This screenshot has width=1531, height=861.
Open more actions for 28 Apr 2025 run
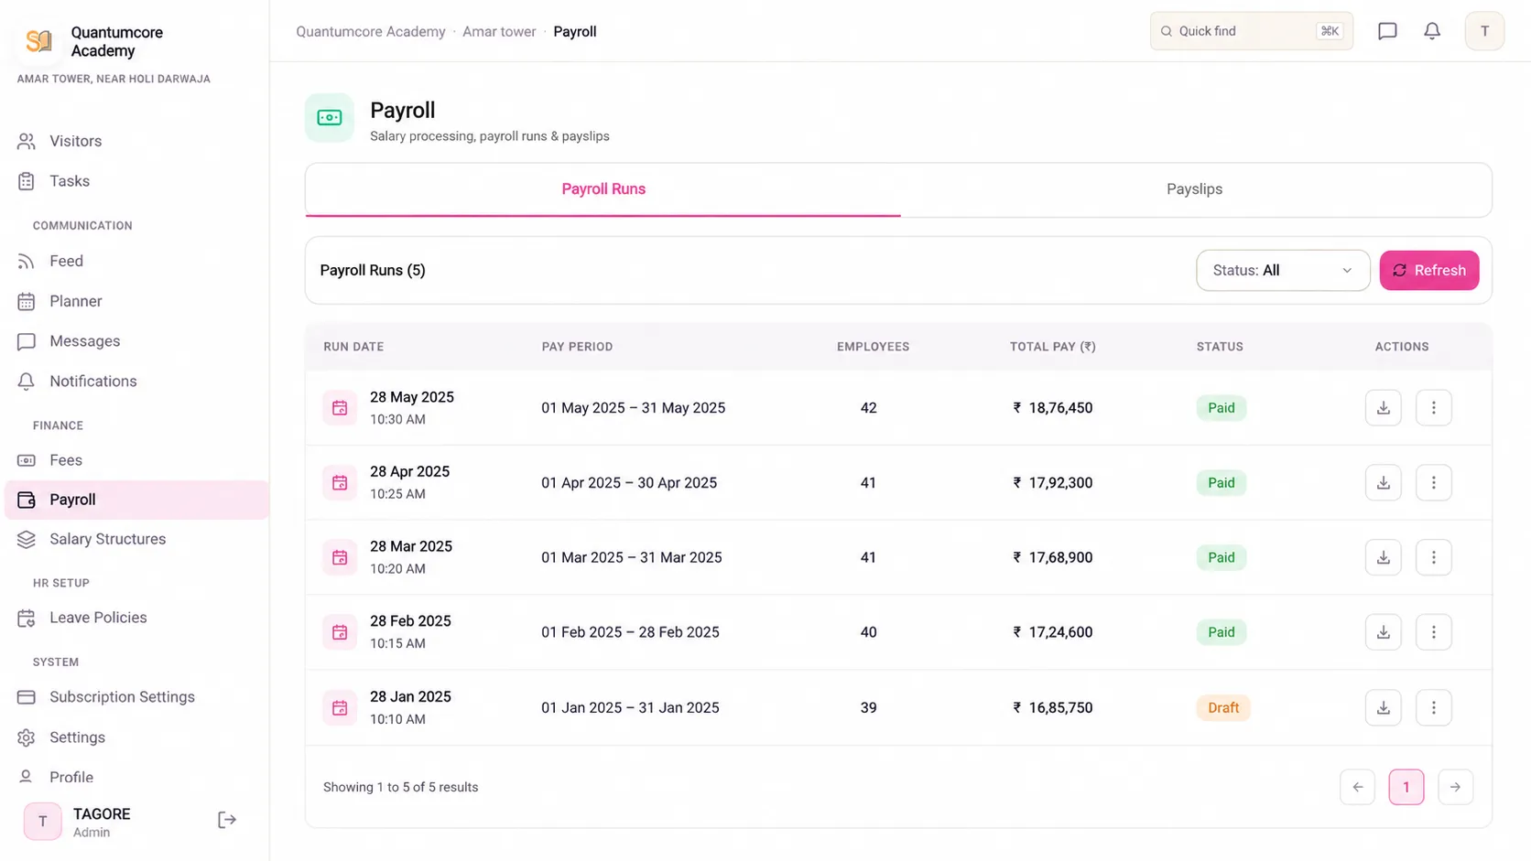click(1434, 483)
